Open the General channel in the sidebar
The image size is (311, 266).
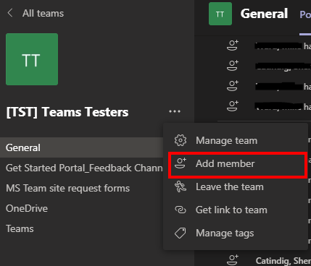point(82,147)
